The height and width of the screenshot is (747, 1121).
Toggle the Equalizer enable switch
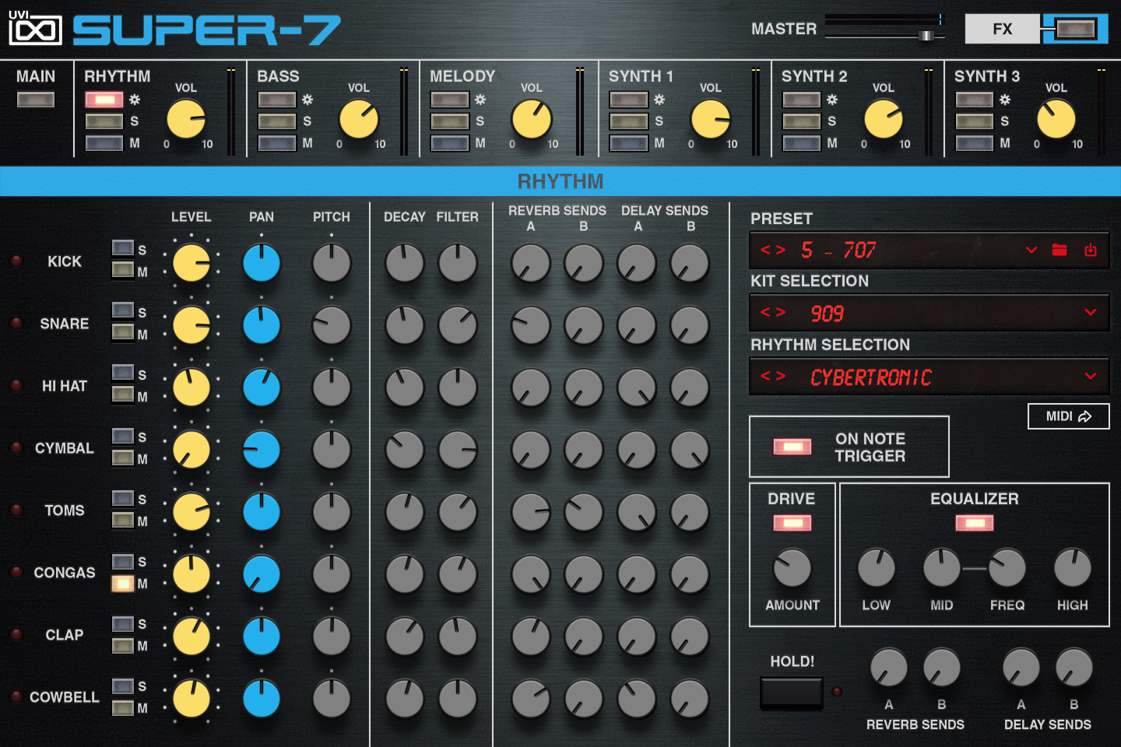pyautogui.click(x=975, y=523)
